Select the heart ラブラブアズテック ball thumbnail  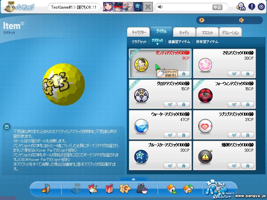pos(205,126)
